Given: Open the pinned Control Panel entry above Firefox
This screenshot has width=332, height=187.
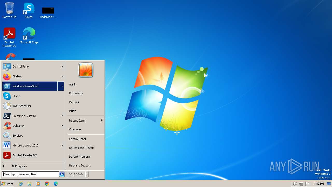Looking at the screenshot, I should [x=33, y=66].
